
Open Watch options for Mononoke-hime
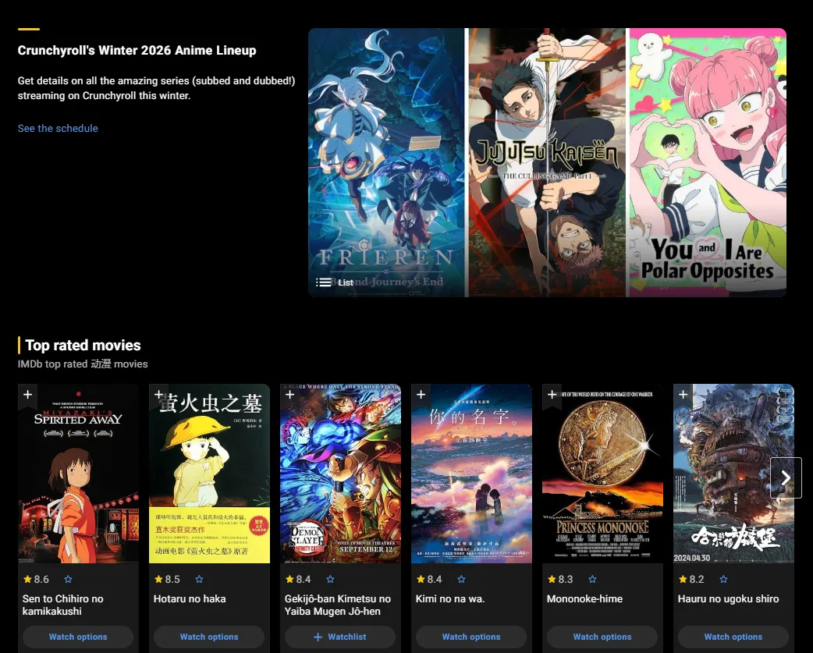click(x=602, y=637)
